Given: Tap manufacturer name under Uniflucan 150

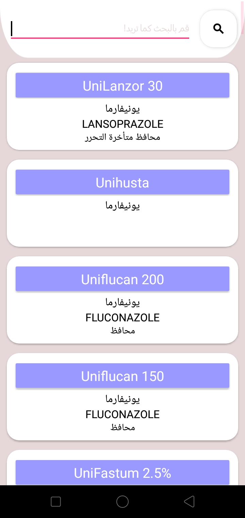Looking at the screenshot, I should pos(122,399).
